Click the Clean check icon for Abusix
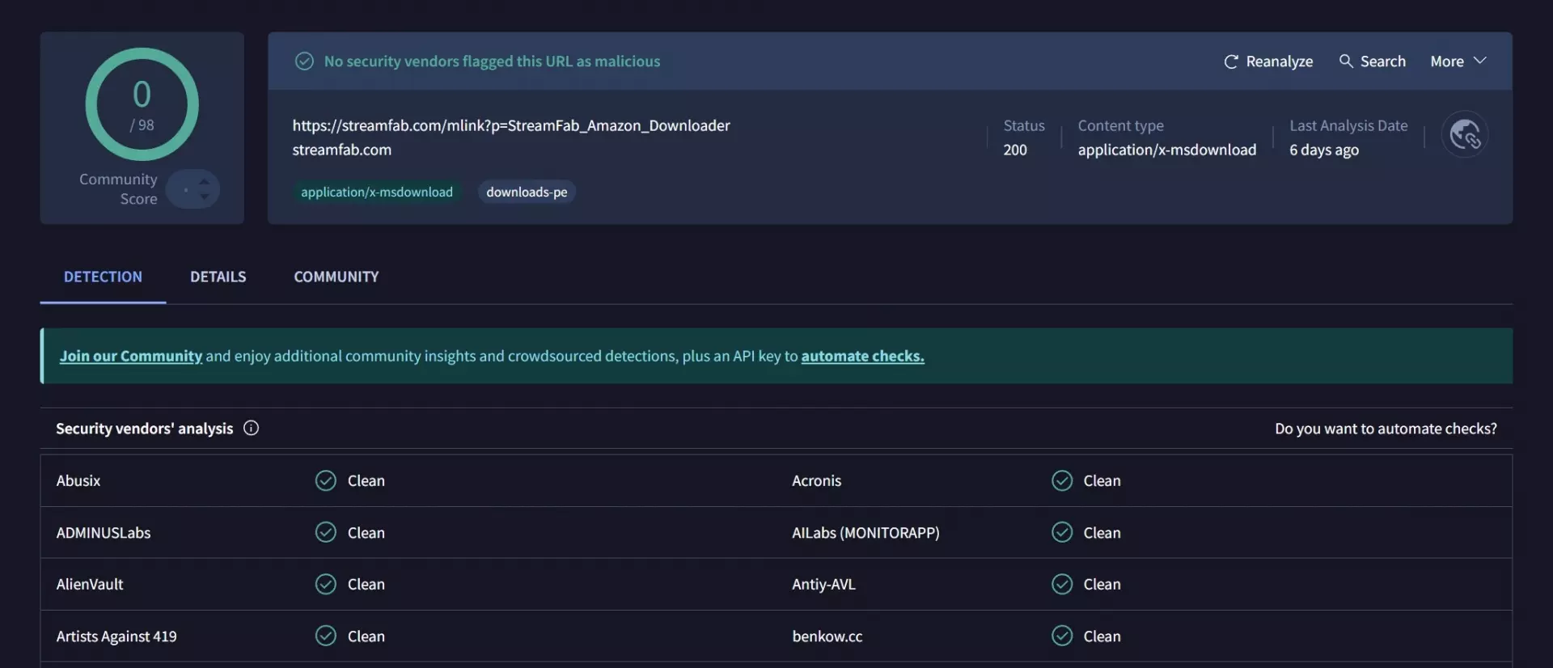The width and height of the screenshot is (1553, 668). tap(325, 480)
